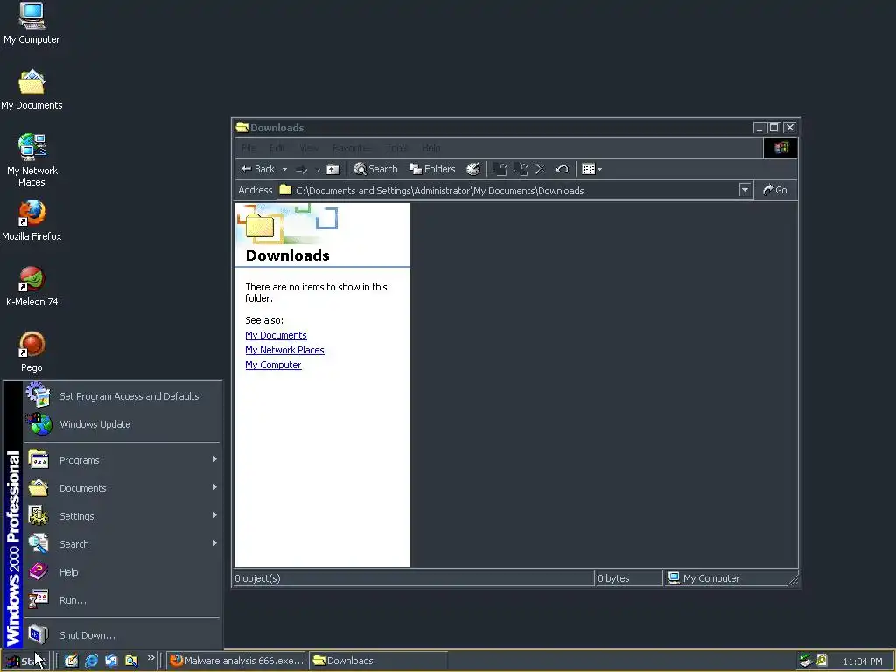Expand the Search submenu in Start menu

pyautogui.click(x=122, y=544)
